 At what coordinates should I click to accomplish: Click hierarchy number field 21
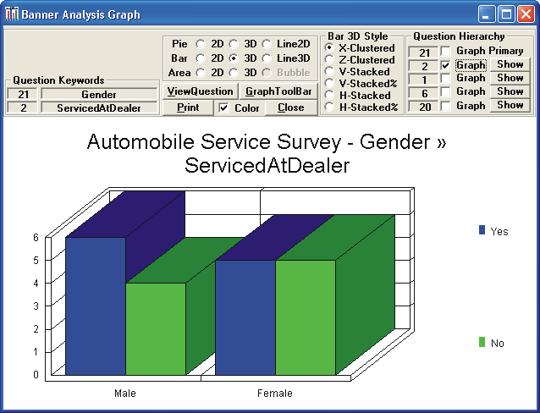pos(423,52)
